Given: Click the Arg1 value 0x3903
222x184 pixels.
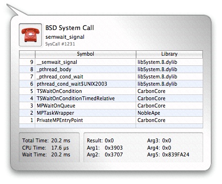Looking at the screenshot, I should click(x=114, y=148).
